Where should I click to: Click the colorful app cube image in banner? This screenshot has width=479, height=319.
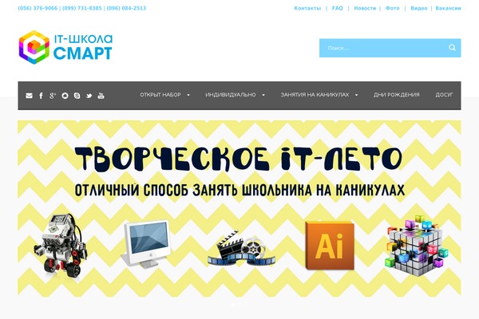(417, 245)
